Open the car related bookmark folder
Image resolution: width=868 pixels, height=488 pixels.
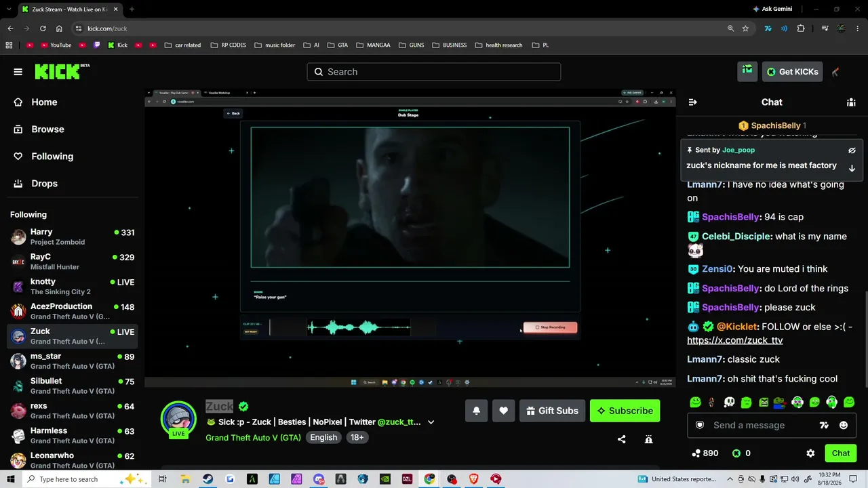pyautogui.click(x=182, y=45)
